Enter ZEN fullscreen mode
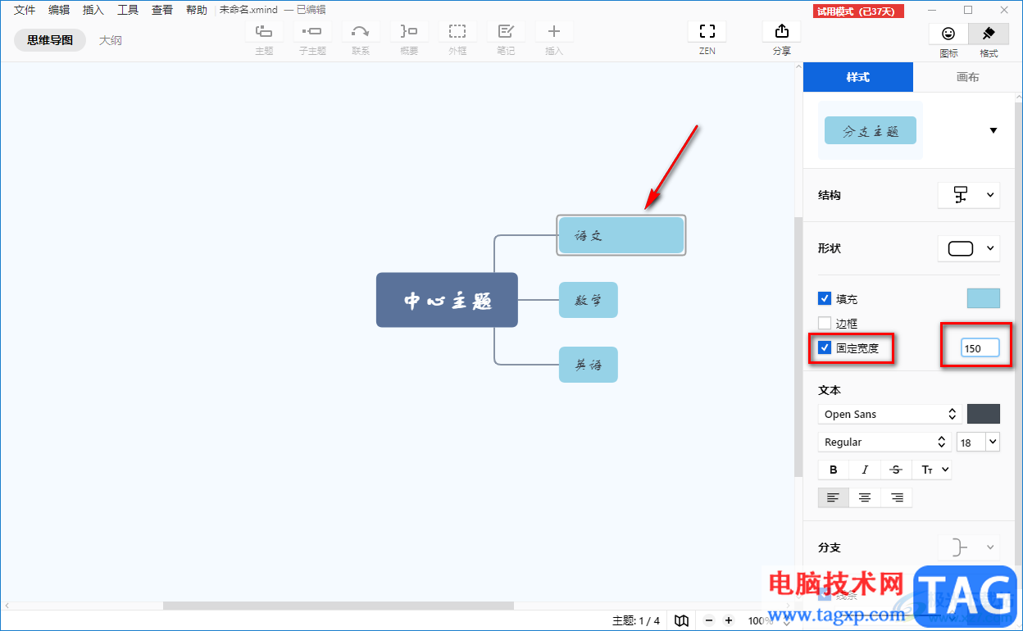This screenshot has height=631, width=1023. point(707,32)
